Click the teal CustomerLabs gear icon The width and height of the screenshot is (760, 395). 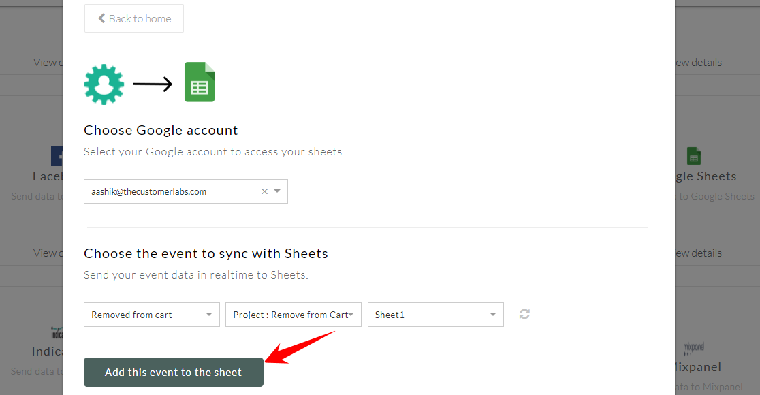pos(104,84)
